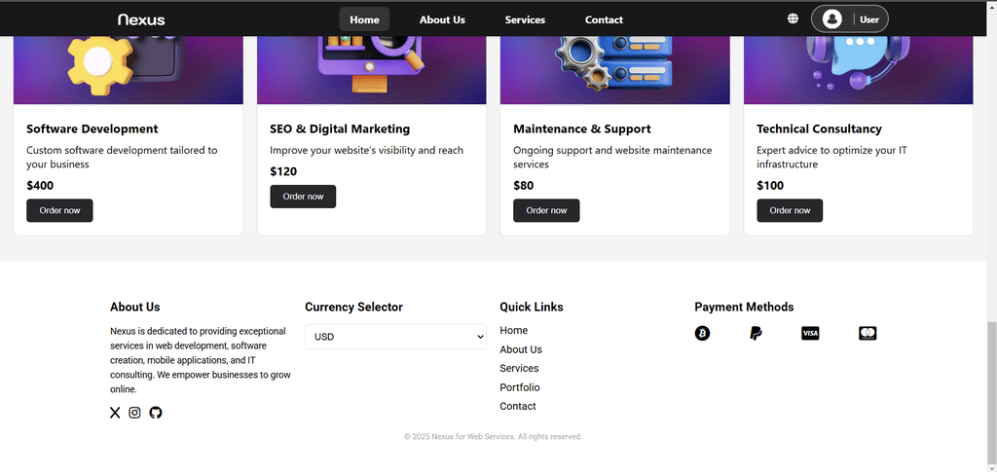Click the Mastercard payment icon
Screen dimensions: 997x472
click(x=868, y=334)
